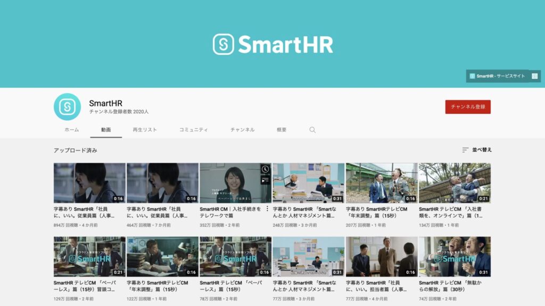Viewport: 545px width, 306px height.
Task: Switch to the ホーム tab
Action: [x=72, y=130]
